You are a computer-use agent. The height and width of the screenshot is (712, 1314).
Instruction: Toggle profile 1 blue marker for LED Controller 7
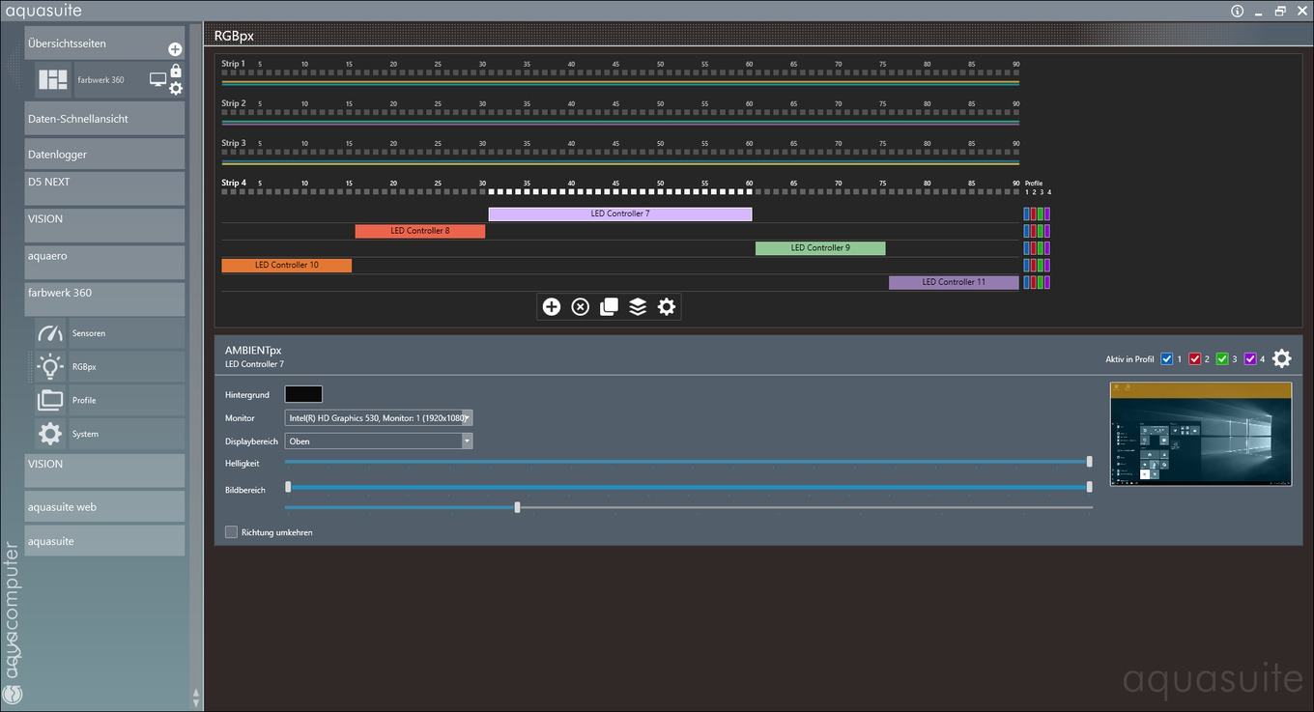[x=1027, y=214]
